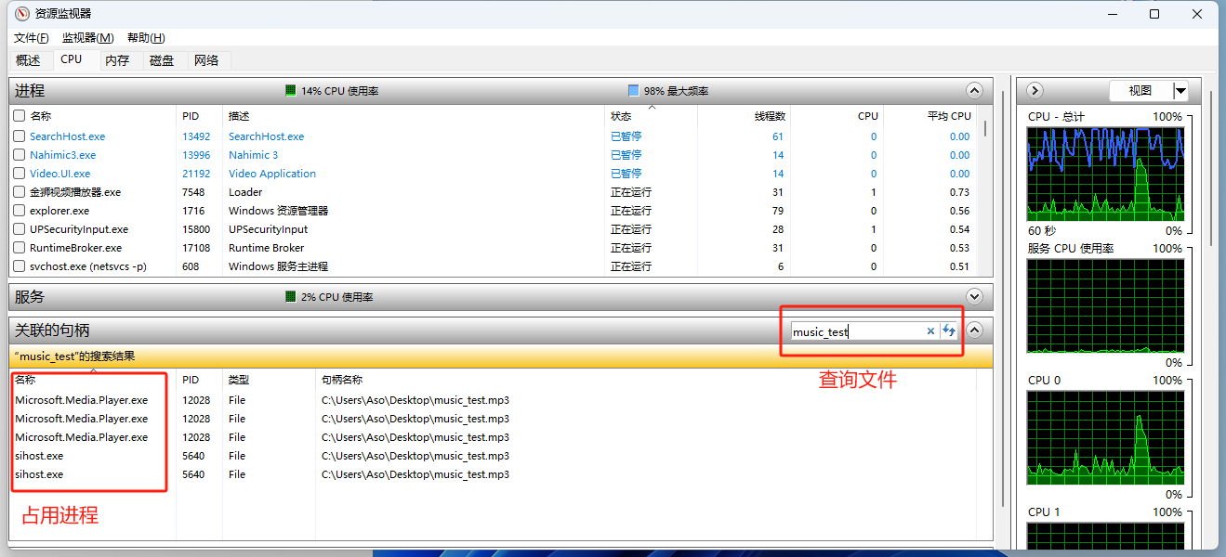Switch to the 概述 tab
1226x557 pixels.
click(28, 60)
